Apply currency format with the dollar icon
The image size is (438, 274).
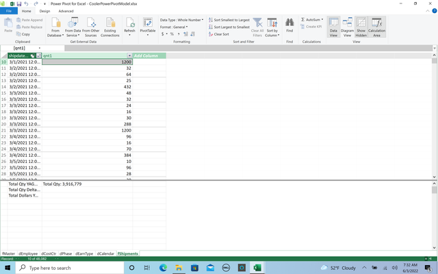[163, 34]
